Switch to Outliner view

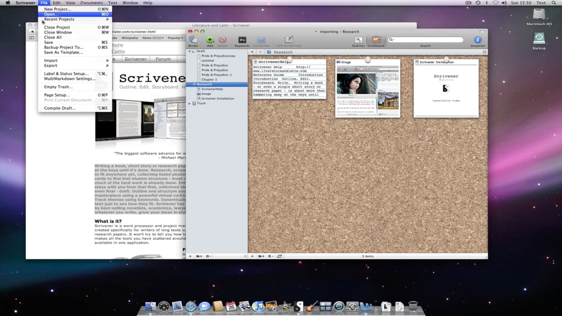click(358, 41)
